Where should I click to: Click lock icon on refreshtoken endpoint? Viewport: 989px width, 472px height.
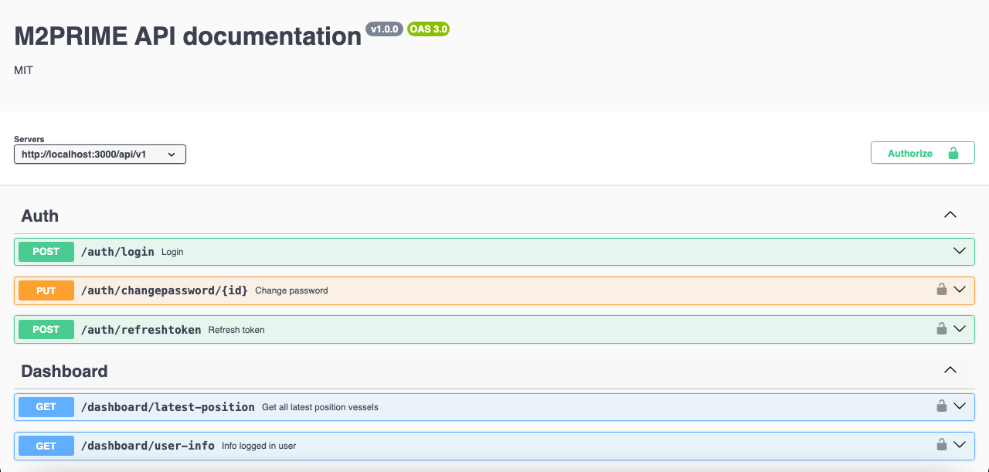(x=941, y=329)
